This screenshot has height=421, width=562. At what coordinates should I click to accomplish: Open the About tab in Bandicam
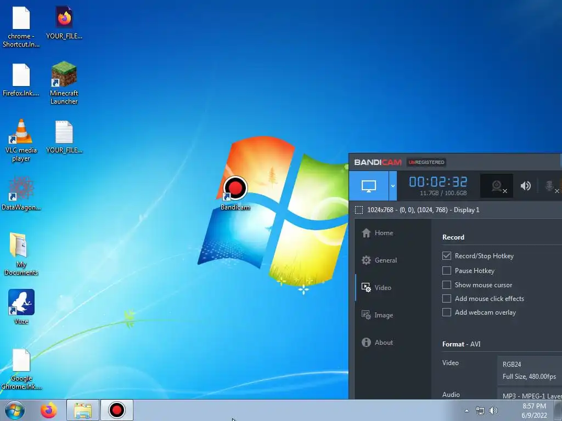pos(378,343)
